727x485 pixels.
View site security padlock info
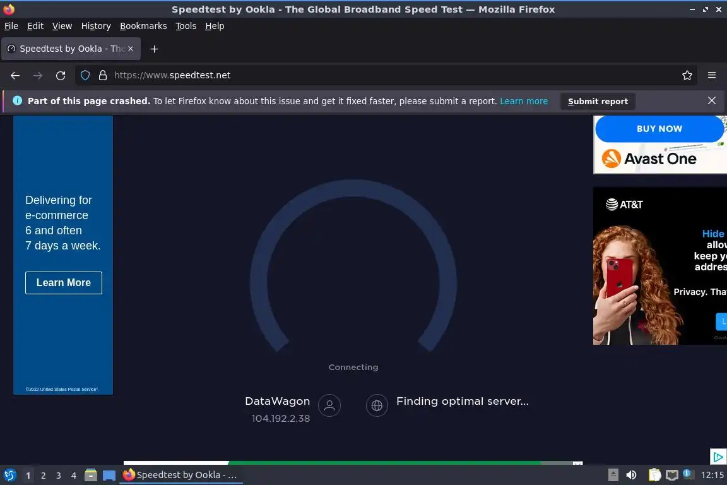[x=103, y=75]
